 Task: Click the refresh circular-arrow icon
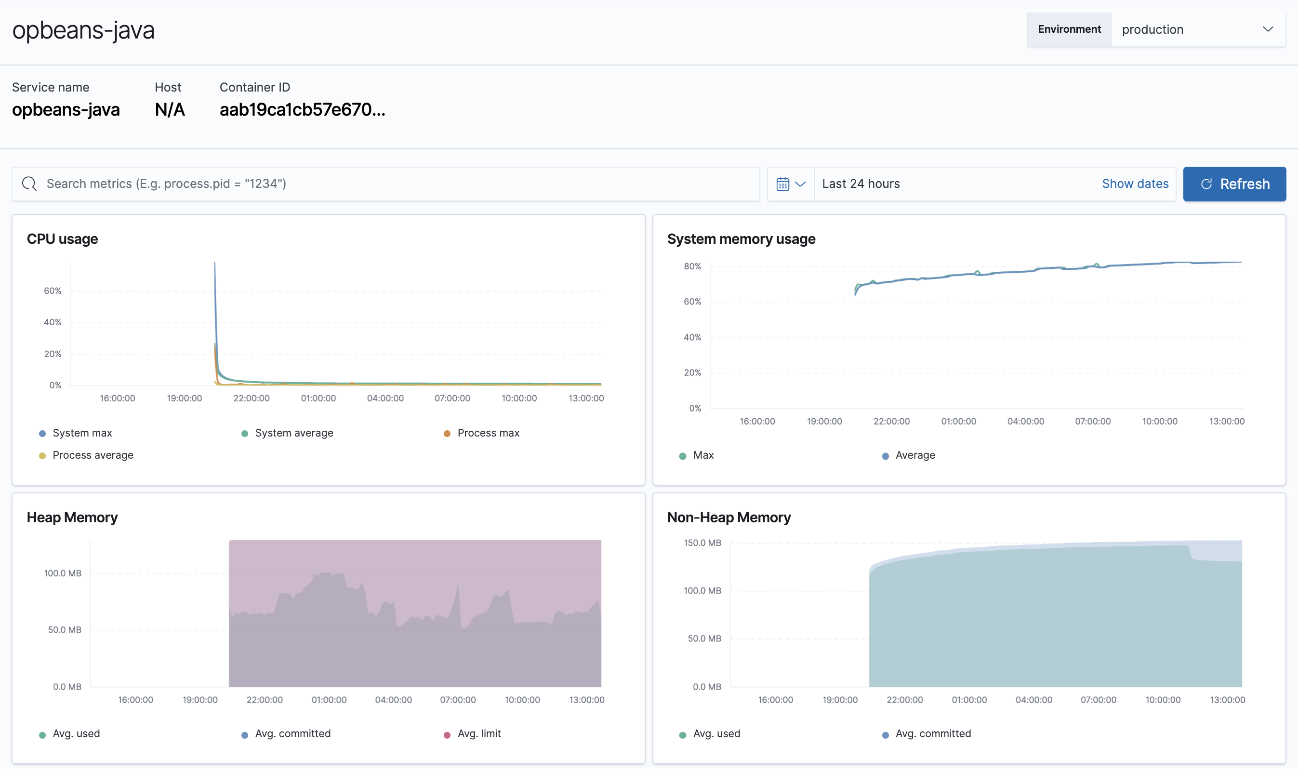coord(1207,184)
